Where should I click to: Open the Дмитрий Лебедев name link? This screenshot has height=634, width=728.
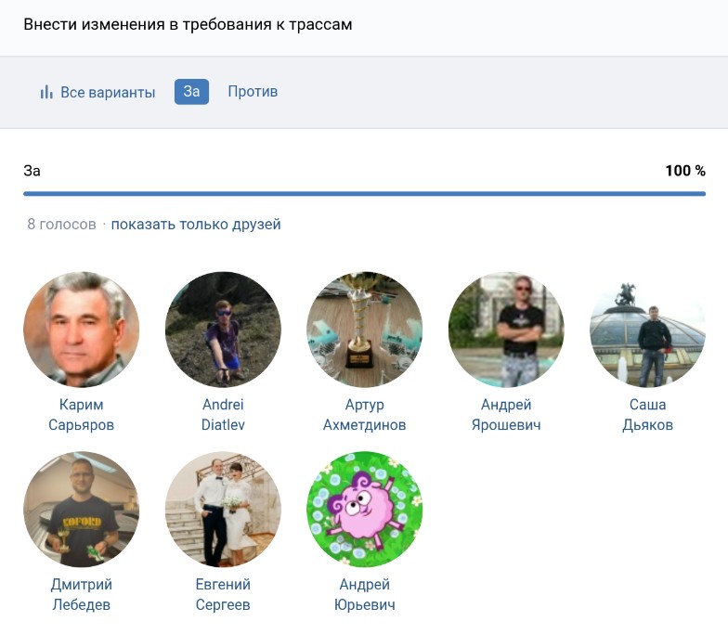(x=81, y=594)
